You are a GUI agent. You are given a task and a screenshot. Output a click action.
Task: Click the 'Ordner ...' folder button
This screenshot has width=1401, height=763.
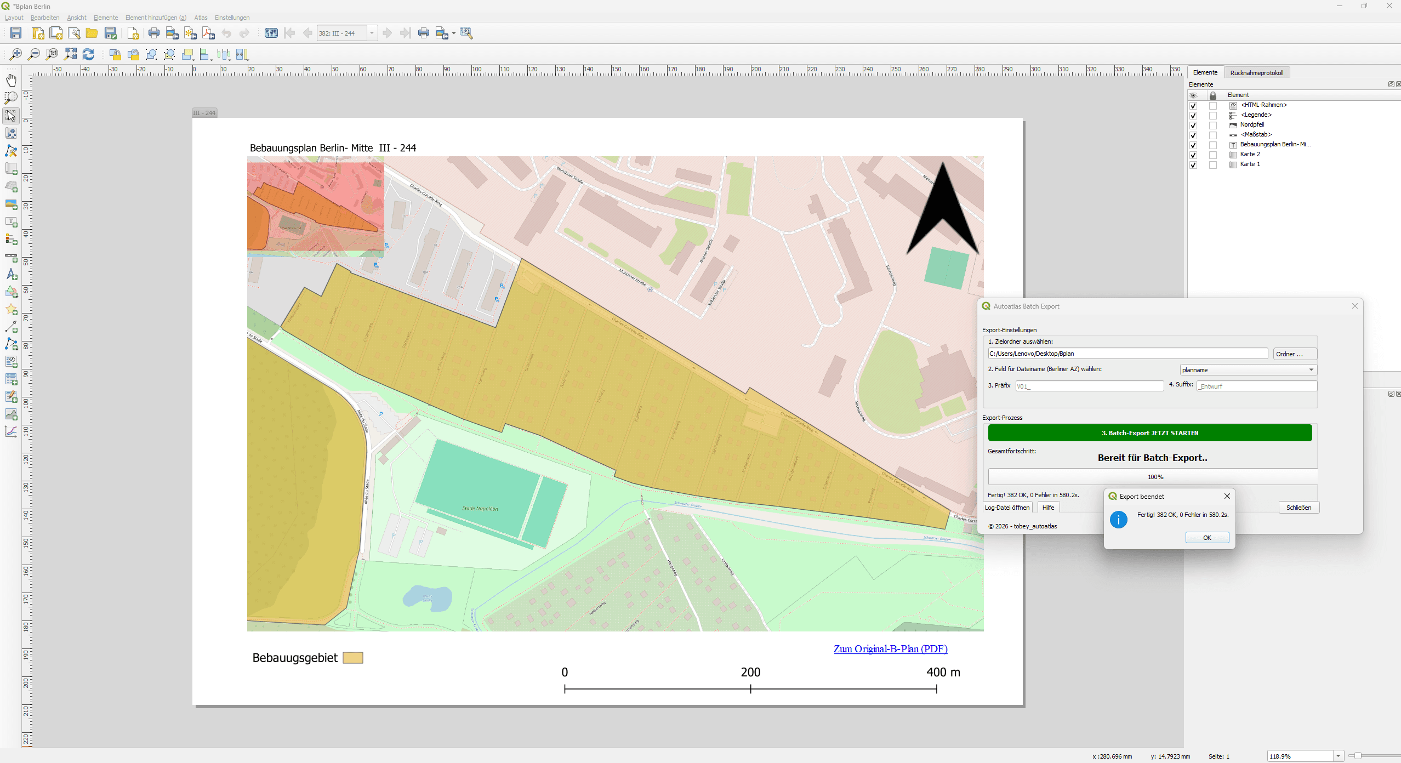1295,354
